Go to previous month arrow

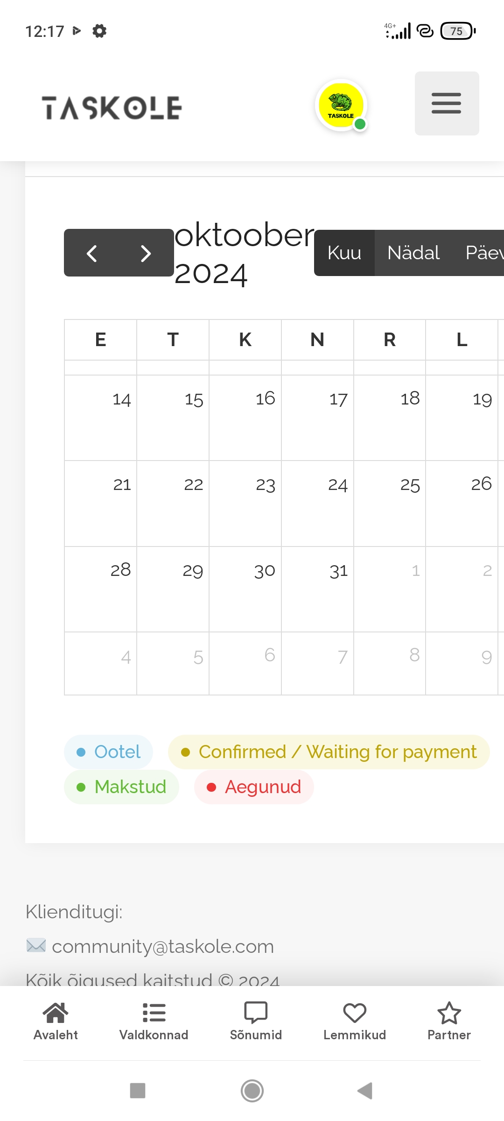tap(92, 253)
